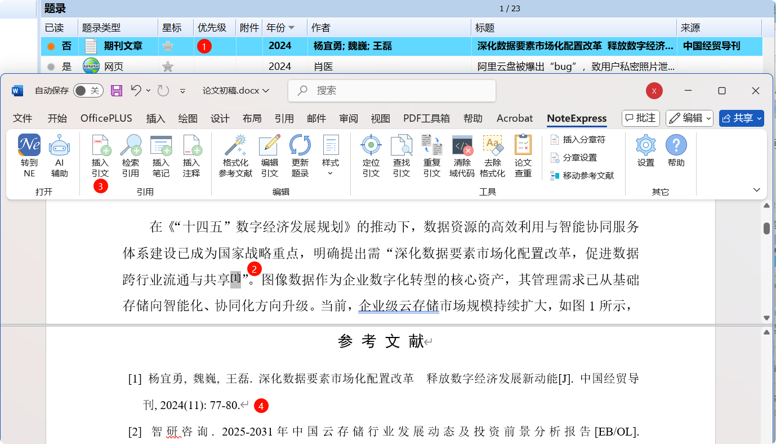Toggle read status dot of 肖医 row
Viewport: 776px width, 444px height.
click(x=51, y=66)
